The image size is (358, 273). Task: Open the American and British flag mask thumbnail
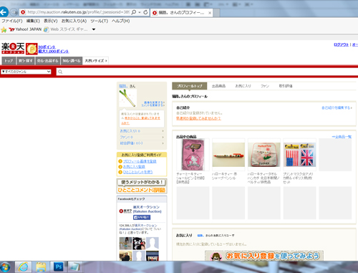[299, 155]
